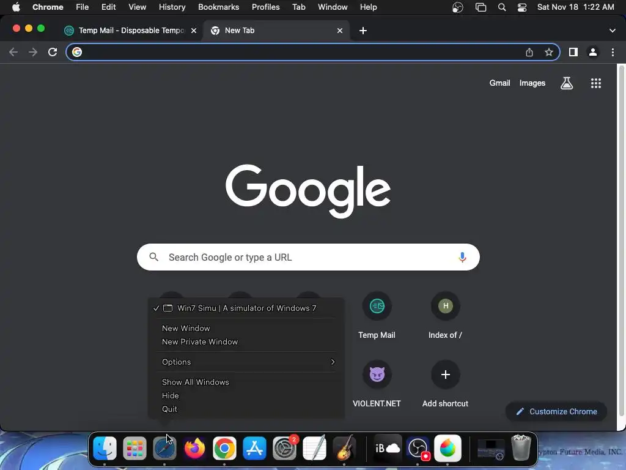This screenshot has height=470, width=626.
Task: Open the iB cloud app in Dock
Action: click(x=388, y=448)
